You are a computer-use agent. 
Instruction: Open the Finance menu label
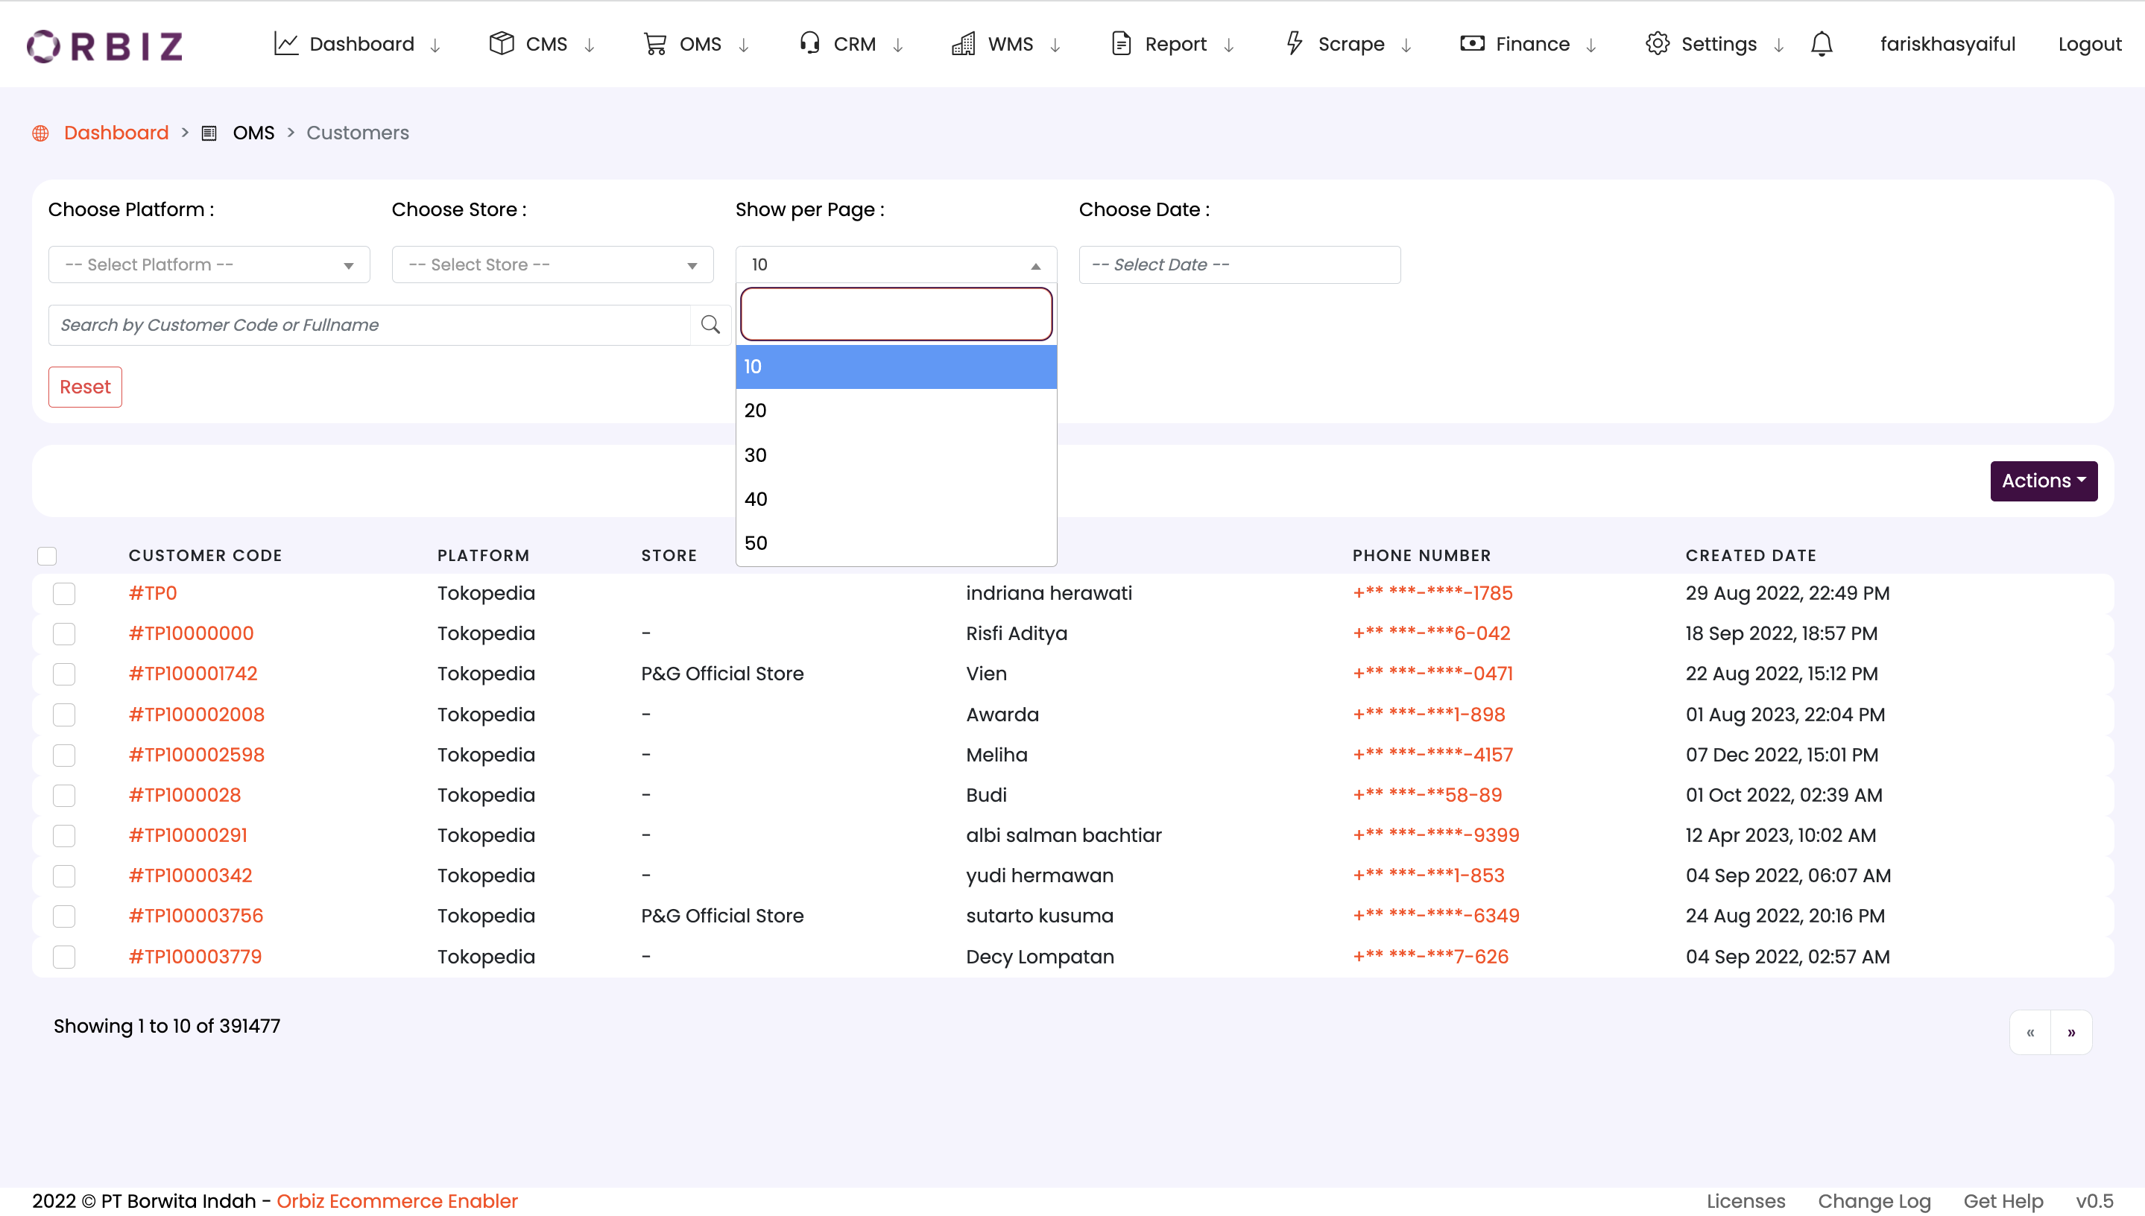(1532, 44)
